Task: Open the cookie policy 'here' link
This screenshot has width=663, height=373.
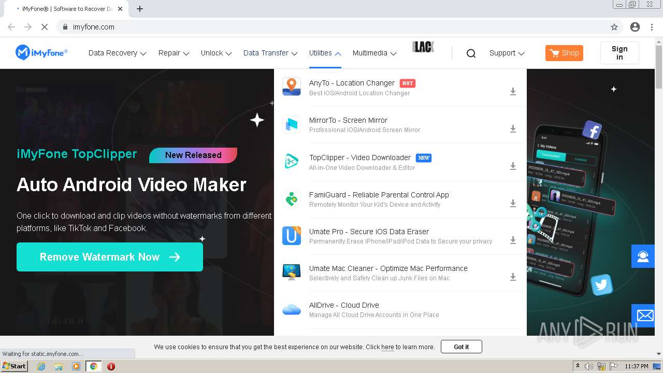Action: pos(387,347)
